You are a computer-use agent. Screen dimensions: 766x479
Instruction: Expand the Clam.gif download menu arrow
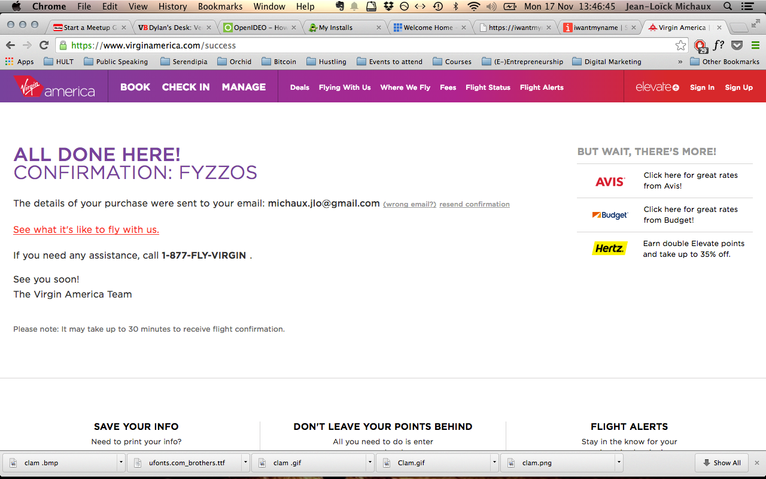tap(494, 463)
